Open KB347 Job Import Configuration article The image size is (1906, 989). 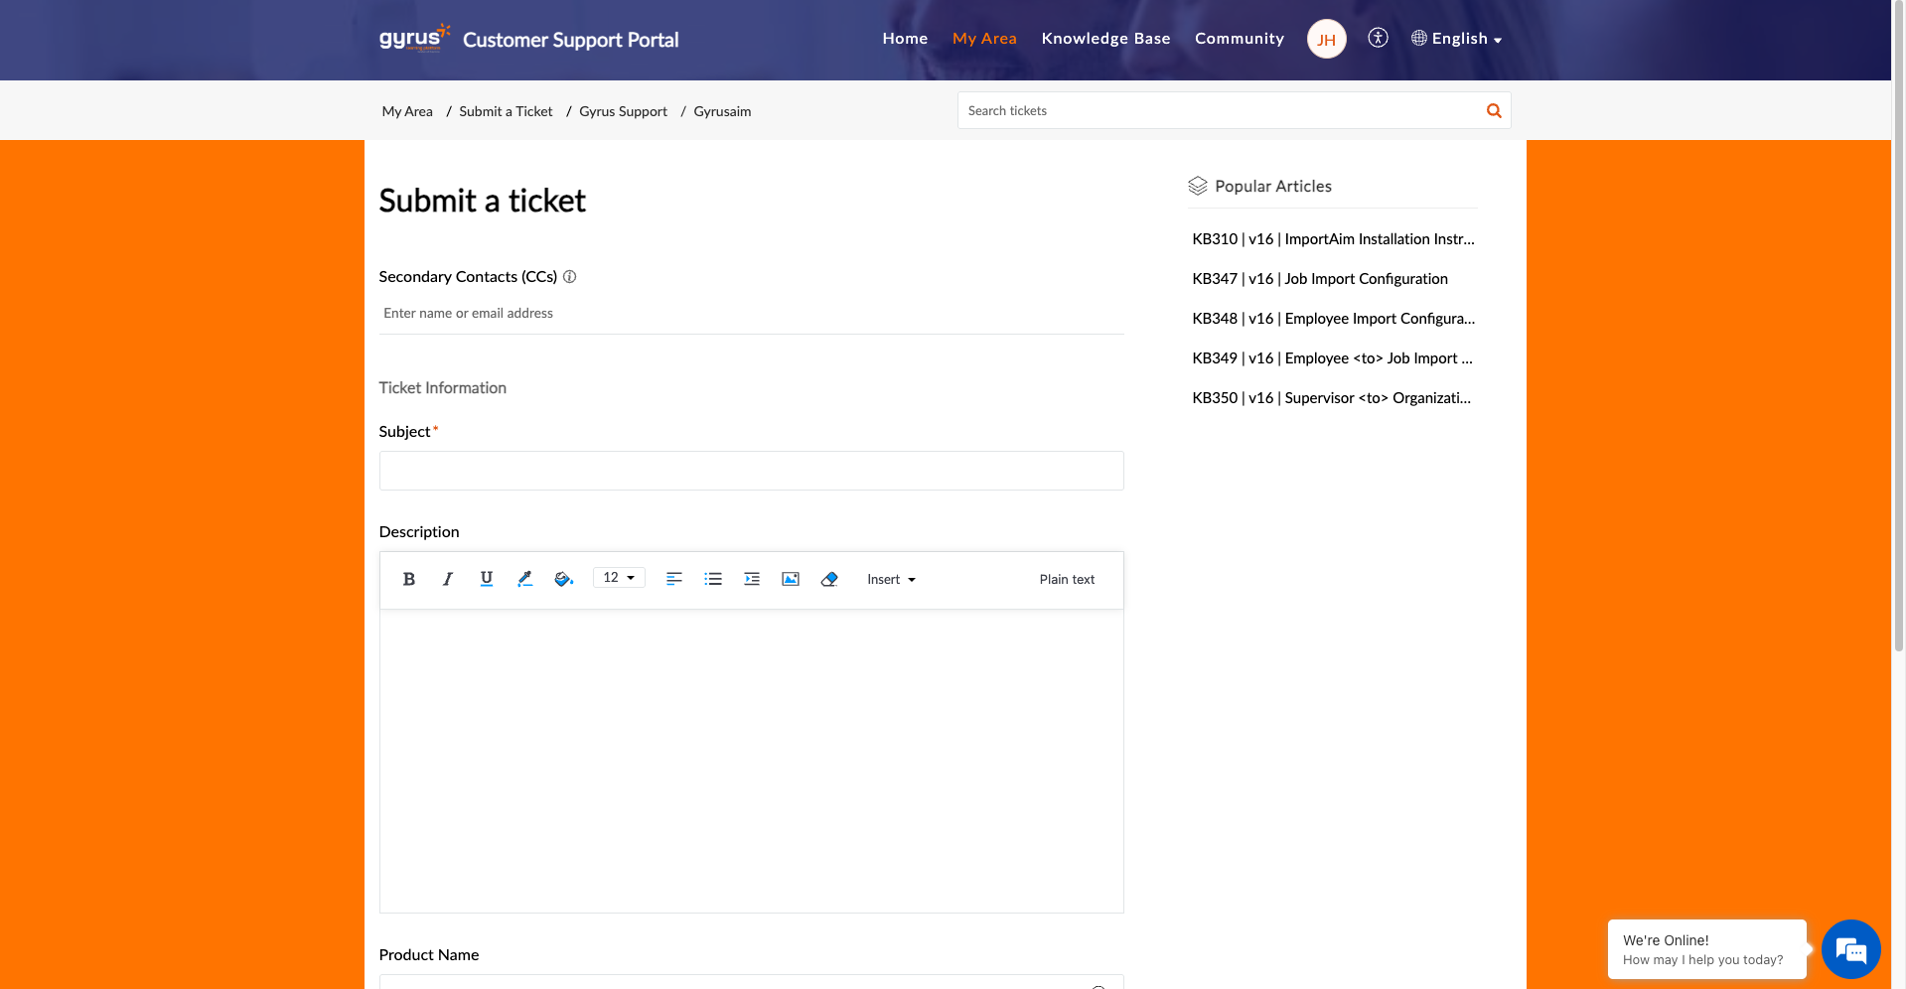click(1319, 279)
